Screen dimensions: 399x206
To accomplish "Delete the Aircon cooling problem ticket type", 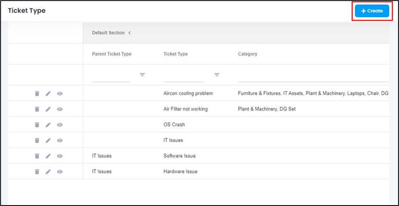I will tap(37, 93).
